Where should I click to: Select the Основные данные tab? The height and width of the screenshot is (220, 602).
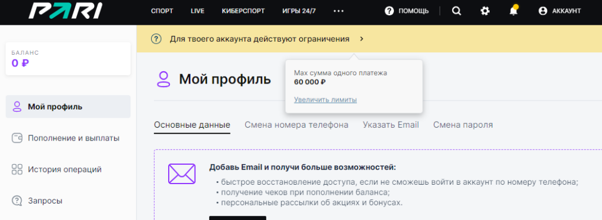192,125
